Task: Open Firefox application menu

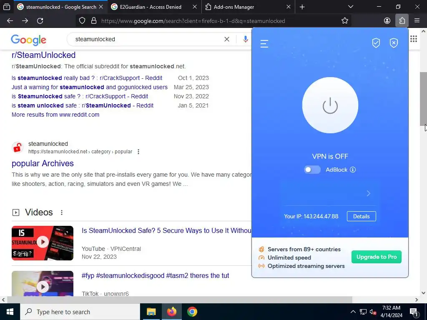Action: (417, 21)
